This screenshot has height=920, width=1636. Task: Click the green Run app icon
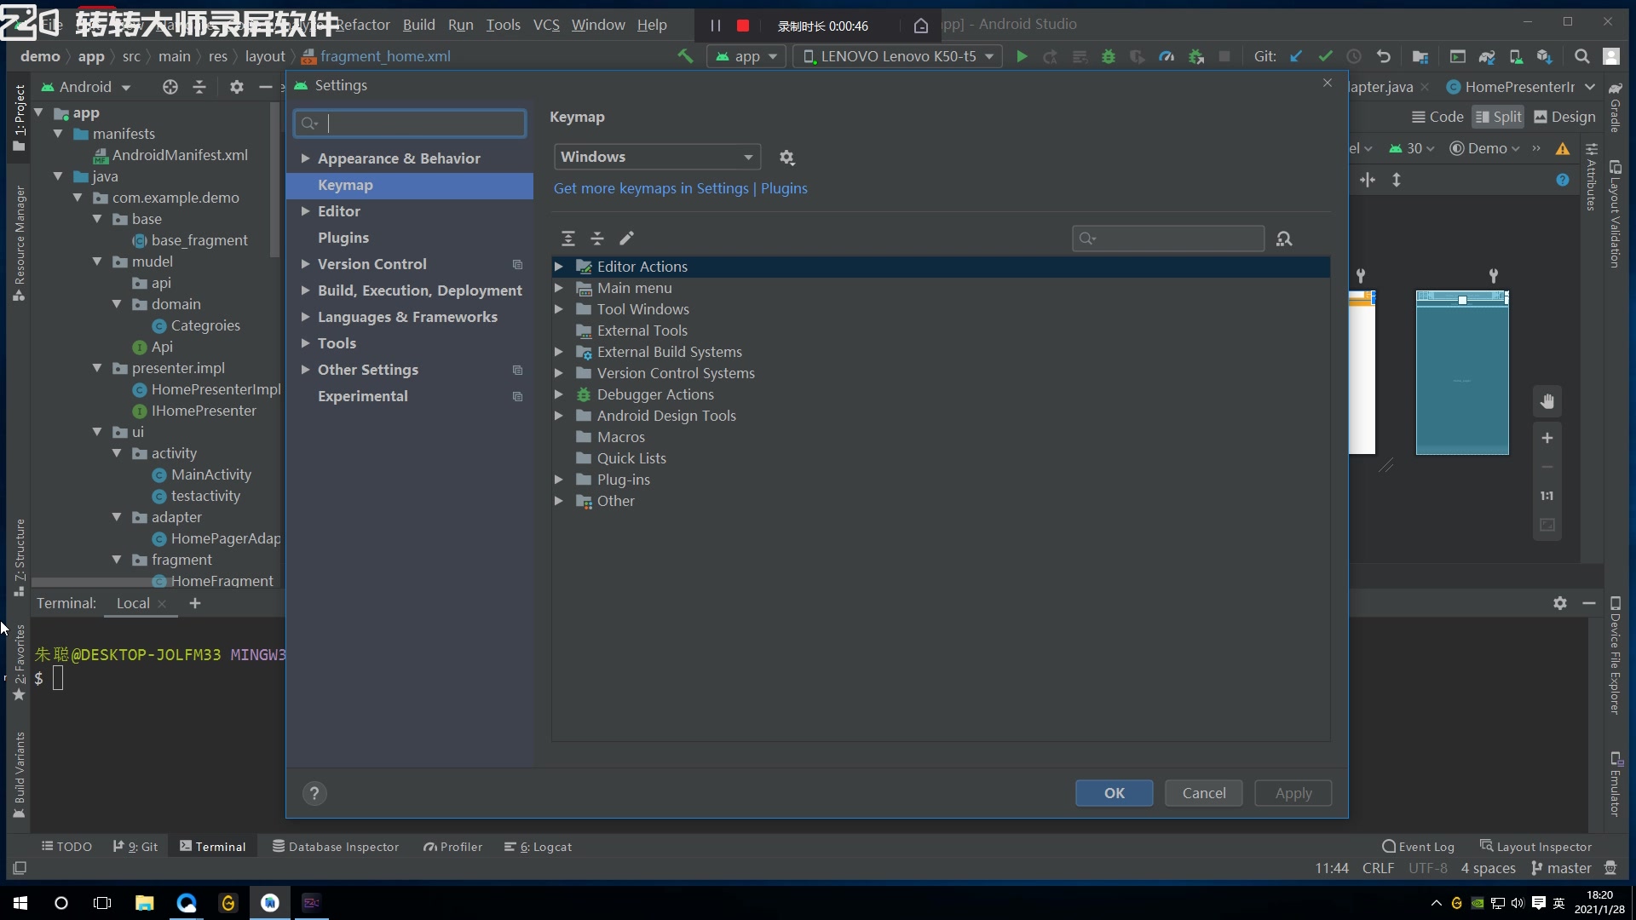(x=1022, y=57)
